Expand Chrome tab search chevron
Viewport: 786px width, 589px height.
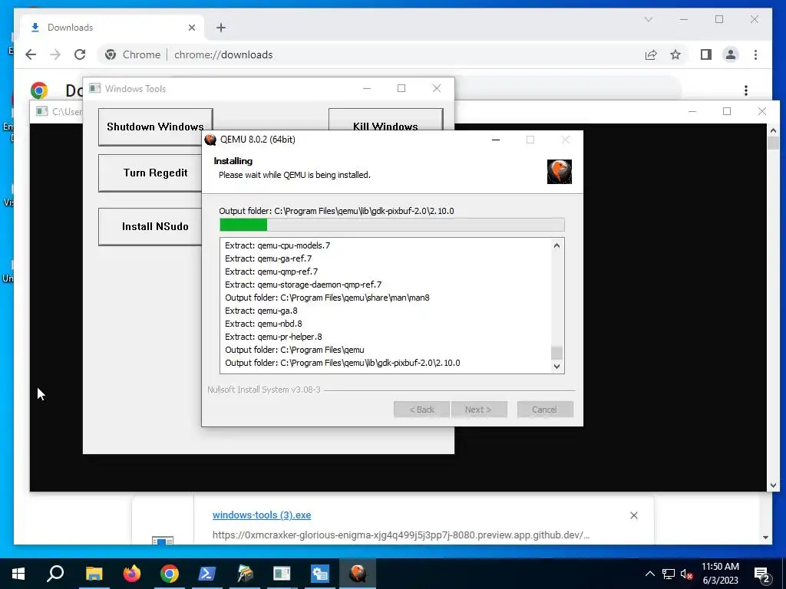tap(648, 19)
